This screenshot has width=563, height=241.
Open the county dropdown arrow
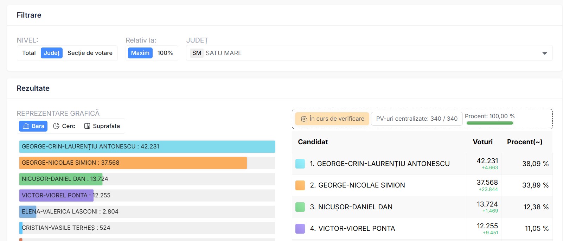tap(544, 53)
